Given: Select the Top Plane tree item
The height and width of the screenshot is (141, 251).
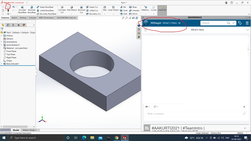Looking at the screenshot, I should (9, 54).
